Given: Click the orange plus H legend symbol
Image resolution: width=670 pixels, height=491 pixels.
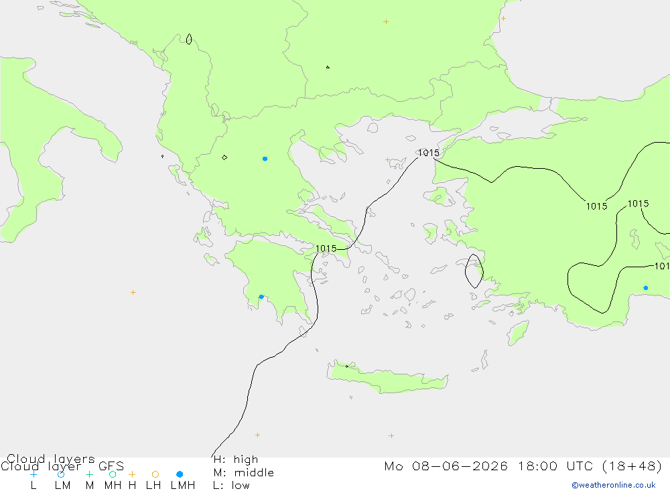Looking at the screenshot, I should 132,474.
